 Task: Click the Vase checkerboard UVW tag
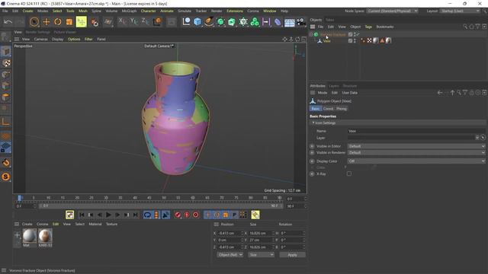pos(369,40)
